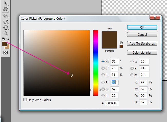The height and width of the screenshot is (122, 167).
Task: Choose the 3D Camera Orbit tool
Action: pos(5,22)
